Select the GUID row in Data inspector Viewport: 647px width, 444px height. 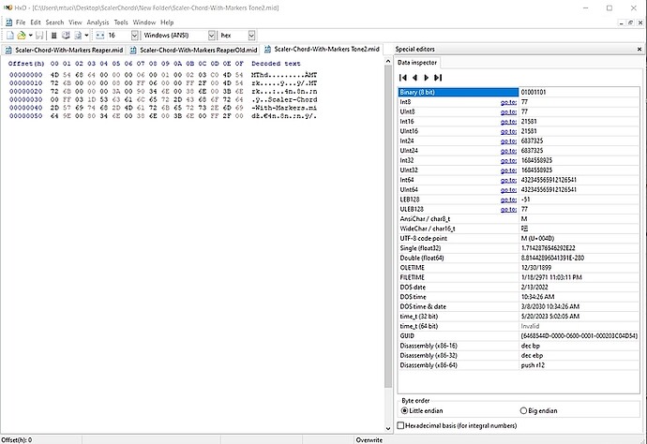click(x=519, y=336)
